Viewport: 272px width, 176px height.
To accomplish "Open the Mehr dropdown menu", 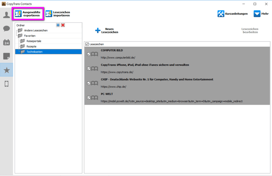I will [x=261, y=14].
